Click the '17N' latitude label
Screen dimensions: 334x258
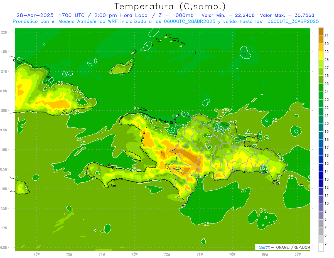[4, 228]
